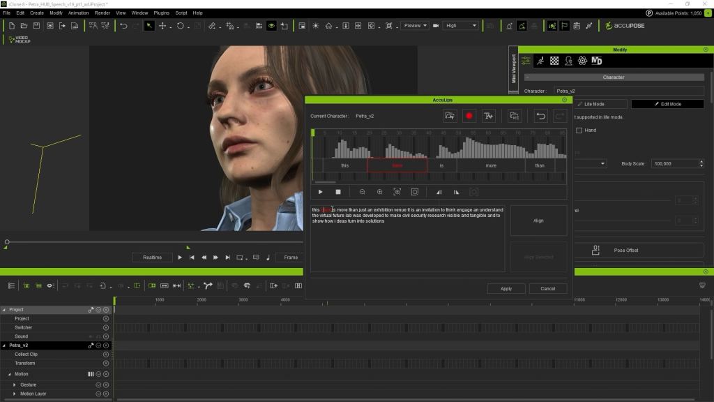
Task: Open the atom Physics tab in Modify
Action: (x=582, y=61)
